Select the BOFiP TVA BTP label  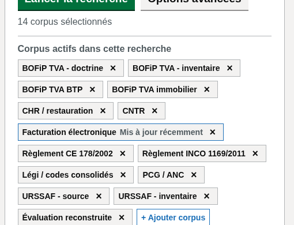[52, 89]
